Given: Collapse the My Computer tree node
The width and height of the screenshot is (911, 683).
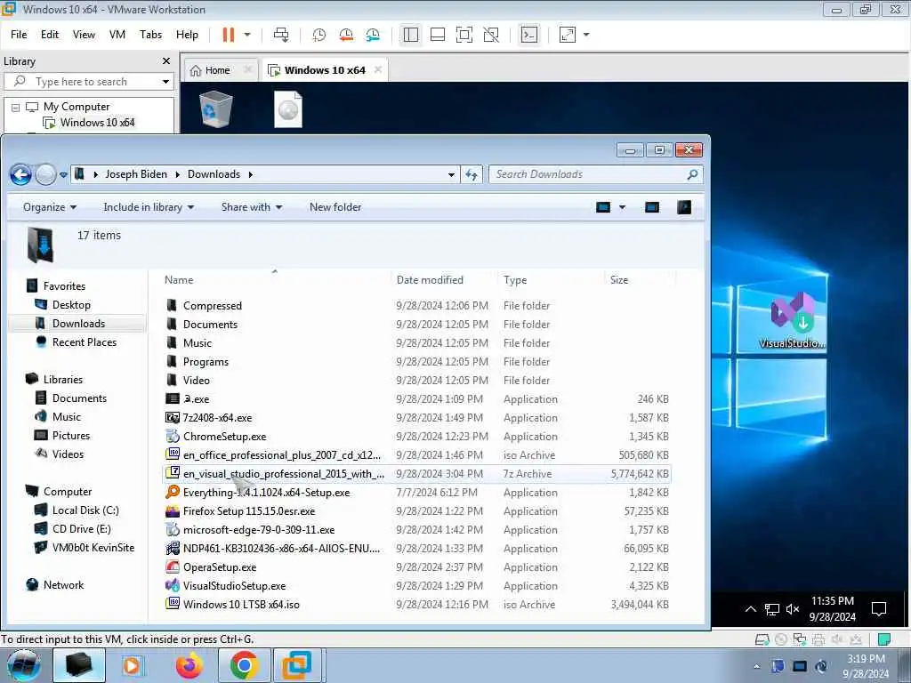Looking at the screenshot, I should (x=16, y=108).
